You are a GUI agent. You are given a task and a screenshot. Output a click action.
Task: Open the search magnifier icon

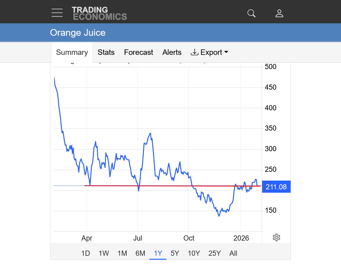pos(251,13)
